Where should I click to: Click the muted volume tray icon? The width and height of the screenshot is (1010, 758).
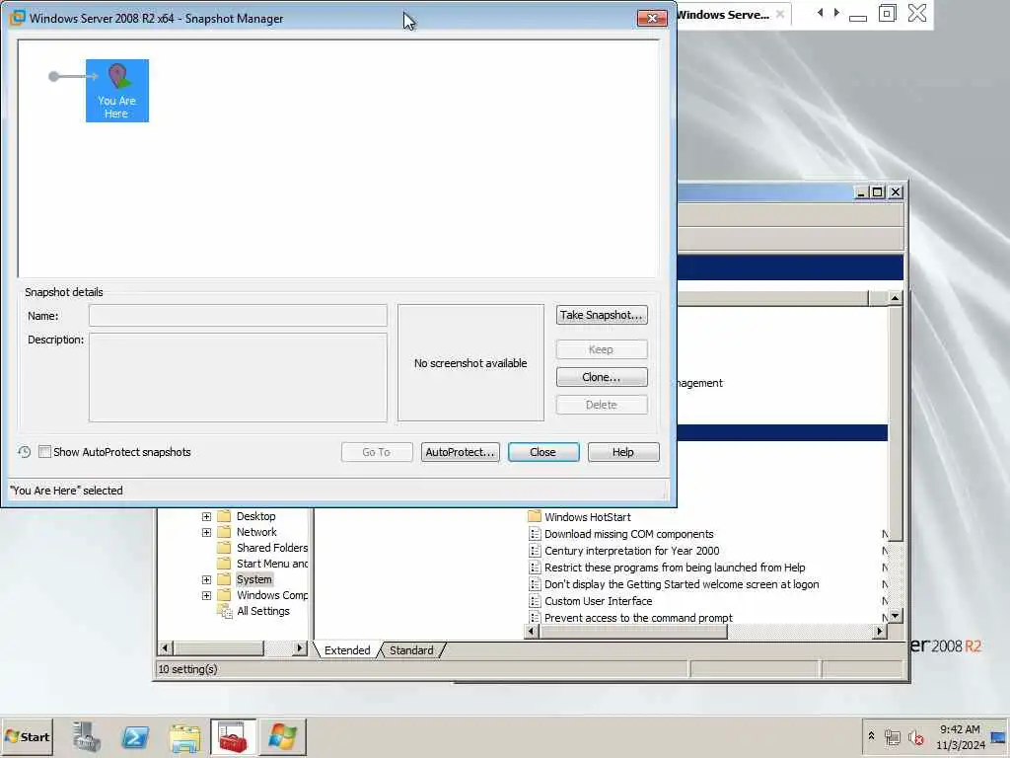(916, 736)
